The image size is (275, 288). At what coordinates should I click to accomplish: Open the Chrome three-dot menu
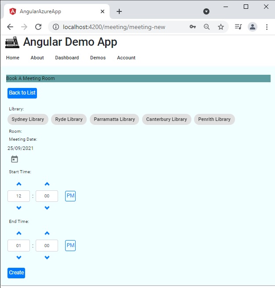pyautogui.click(x=267, y=27)
